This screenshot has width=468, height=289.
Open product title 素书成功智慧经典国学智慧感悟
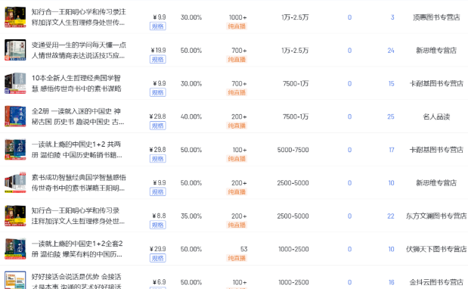coord(79,183)
